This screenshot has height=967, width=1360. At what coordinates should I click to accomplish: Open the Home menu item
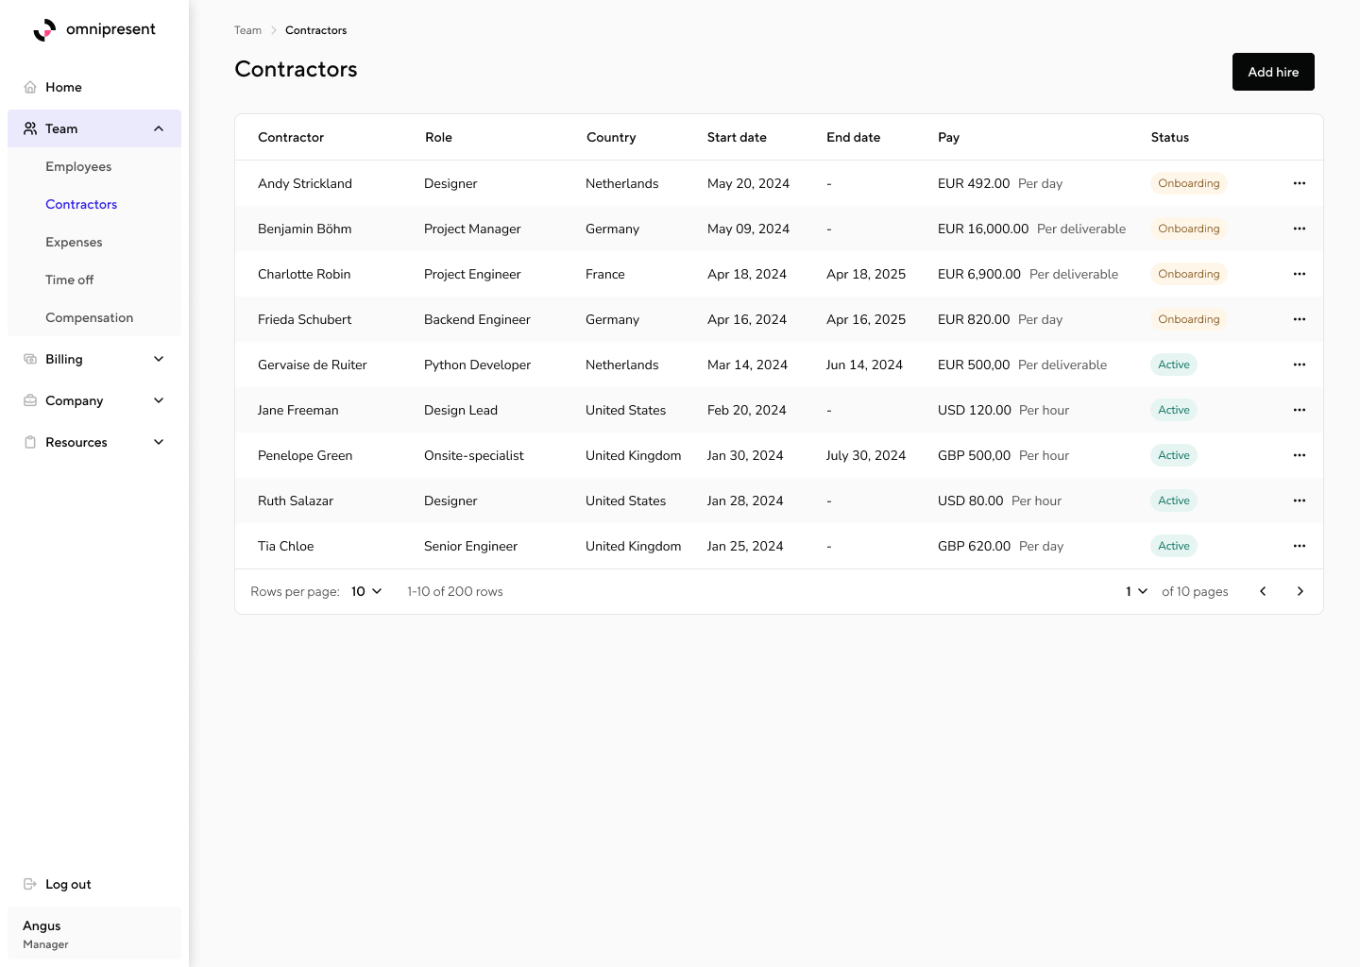click(x=94, y=87)
